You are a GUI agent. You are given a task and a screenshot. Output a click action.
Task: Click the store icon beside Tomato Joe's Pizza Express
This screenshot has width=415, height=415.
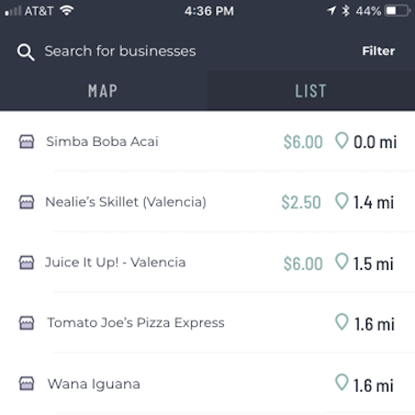click(27, 323)
